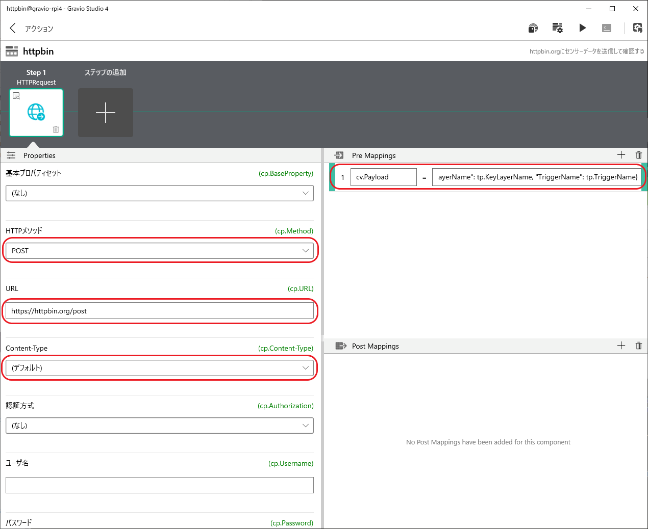648x529 pixels.
Task: Click the (cp.URL) label
Action: (x=301, y=288)
